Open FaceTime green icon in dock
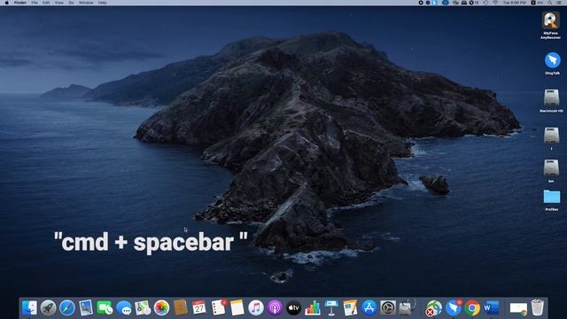Viewport: 567px width, 319px height. click(x=105, y=308)
